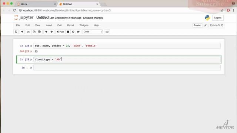Save notebook with the save icon
237x133 pixels.
click(x=16, y=32)
